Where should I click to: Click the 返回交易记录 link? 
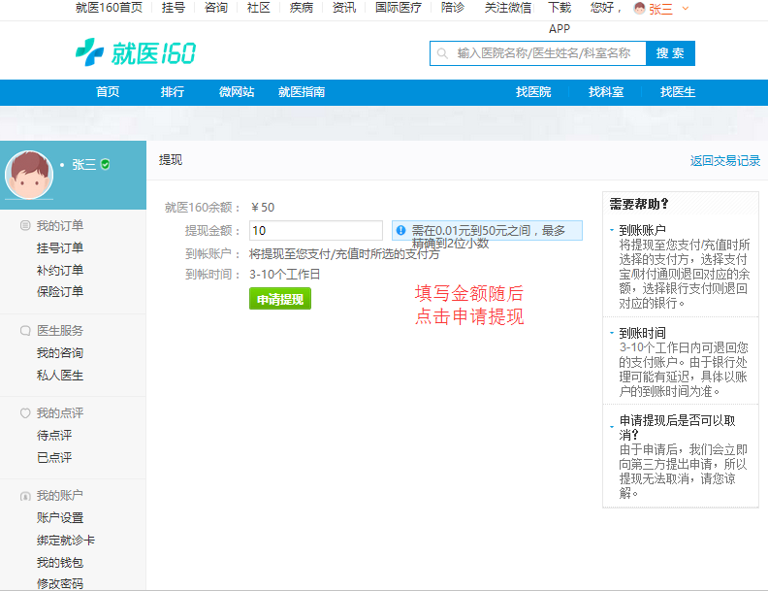pos(724,161)
